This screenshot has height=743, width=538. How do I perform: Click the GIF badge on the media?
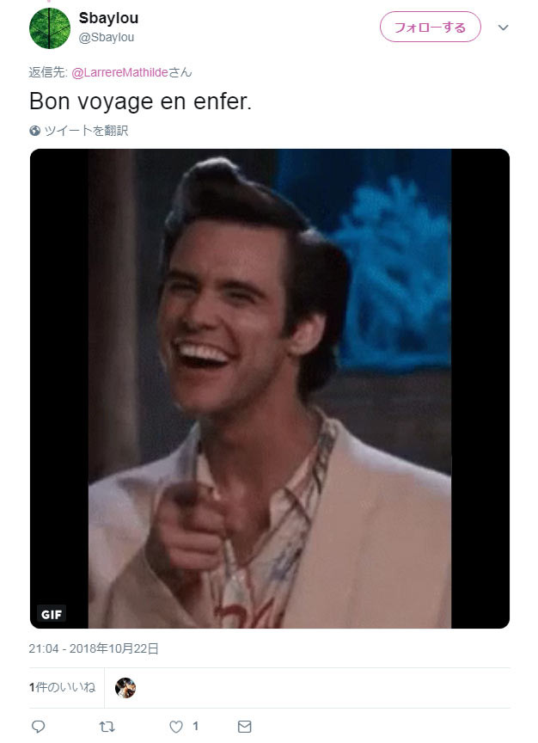point(52,615)
